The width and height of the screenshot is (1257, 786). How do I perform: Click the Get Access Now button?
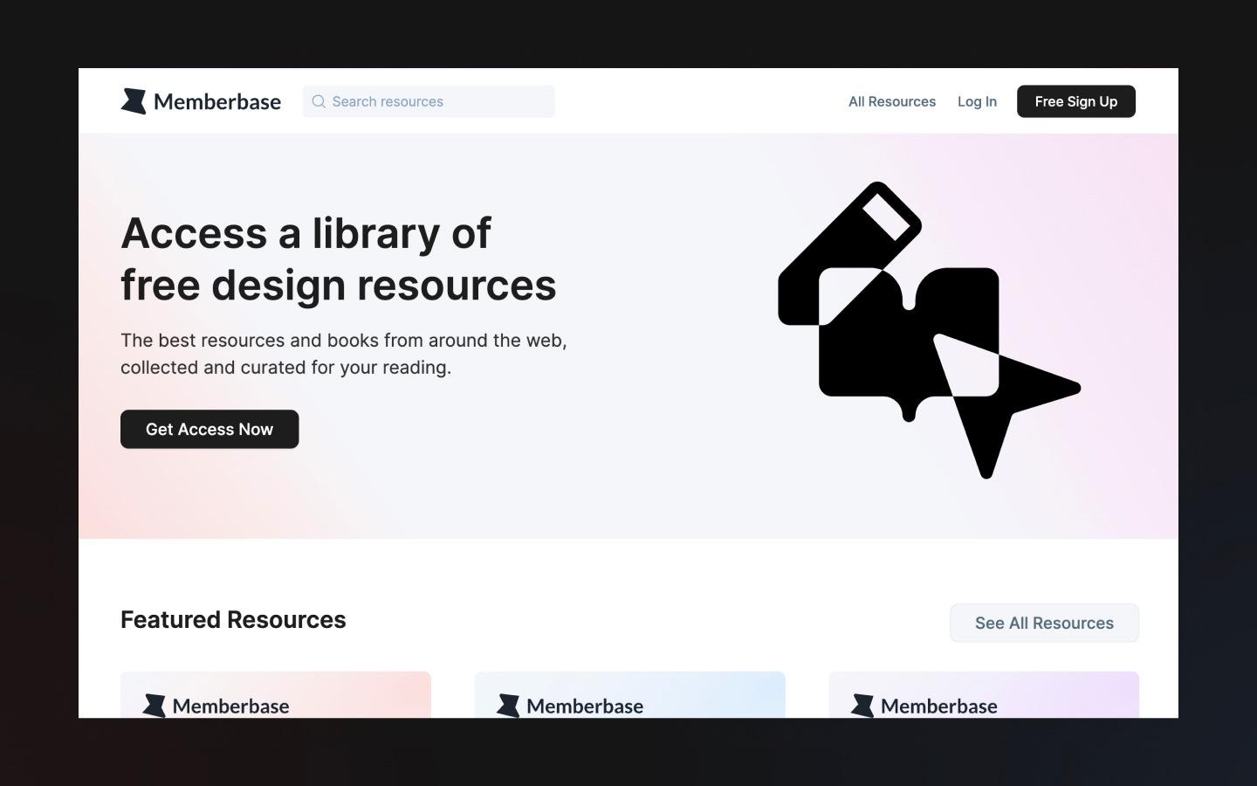(x=209, y=429)
